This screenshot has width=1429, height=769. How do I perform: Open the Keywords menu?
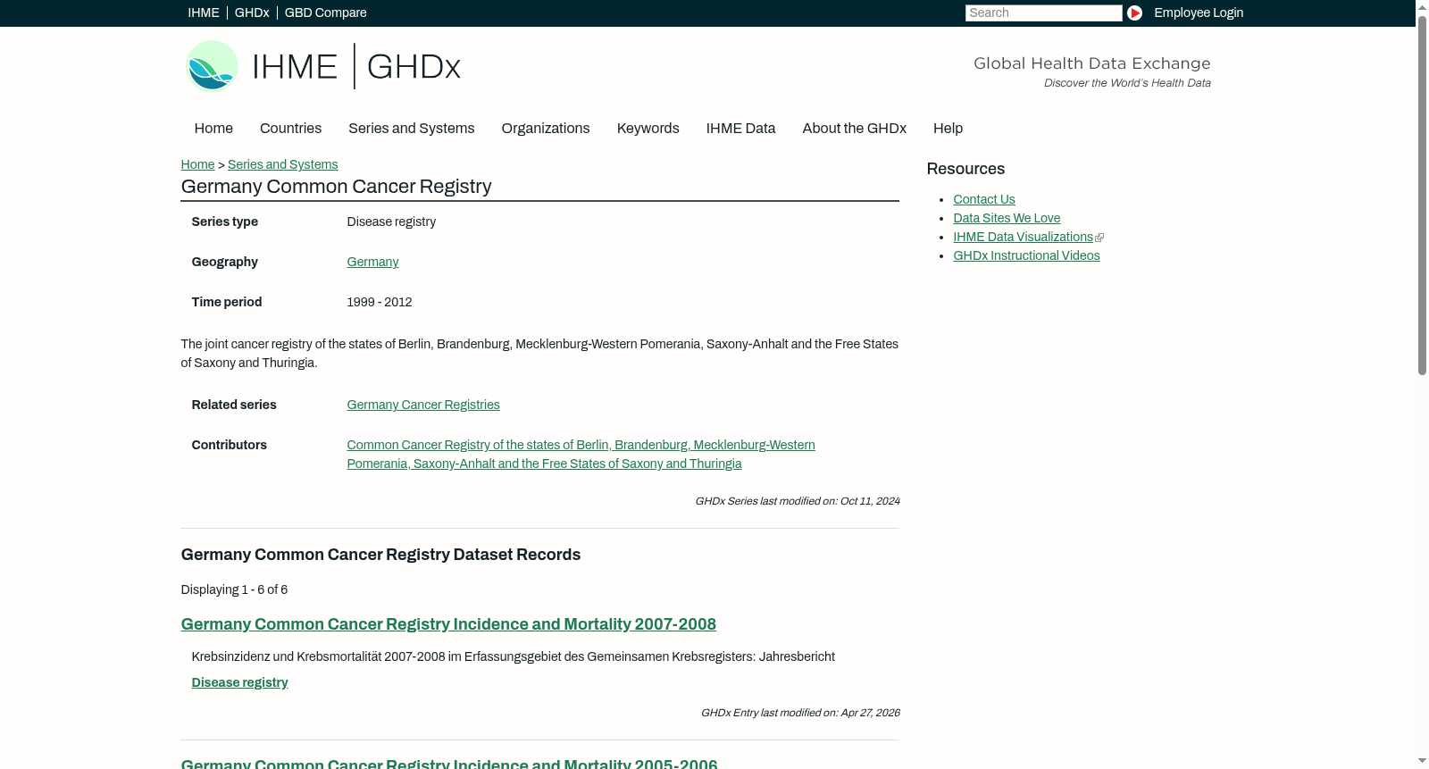tap(648, 129)
